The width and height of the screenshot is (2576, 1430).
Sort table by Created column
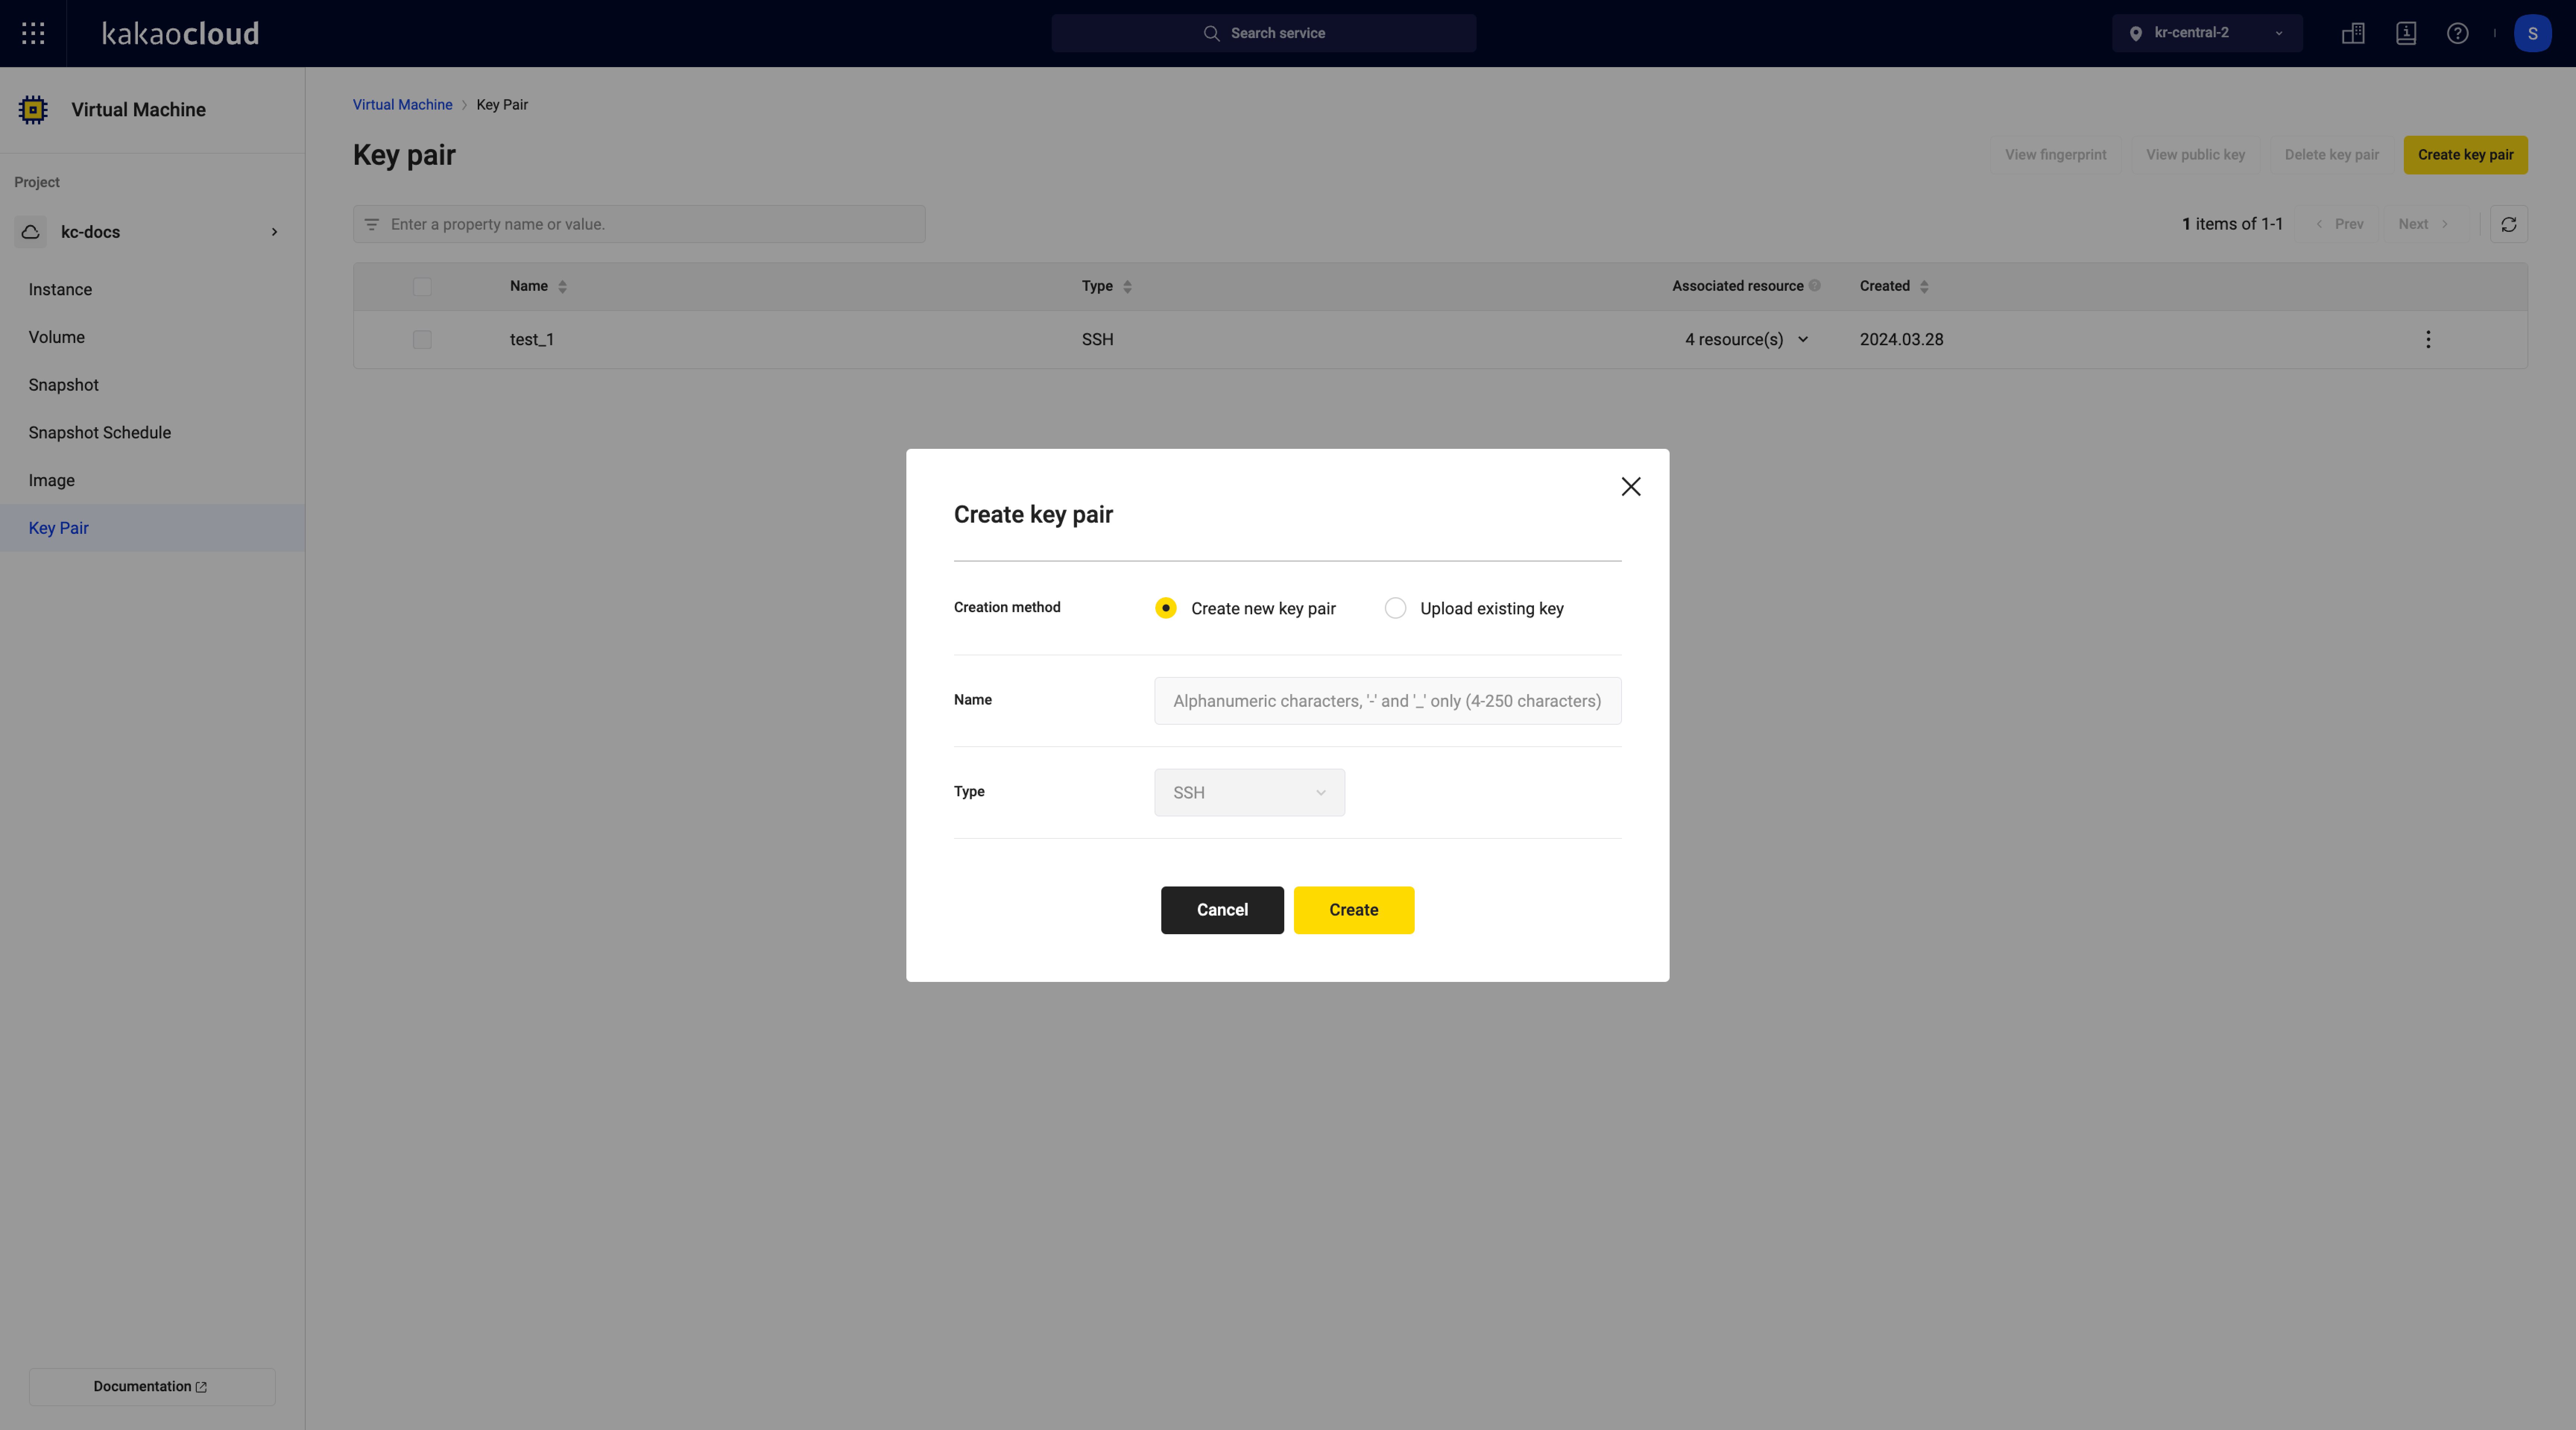[x=1924, y=287]
